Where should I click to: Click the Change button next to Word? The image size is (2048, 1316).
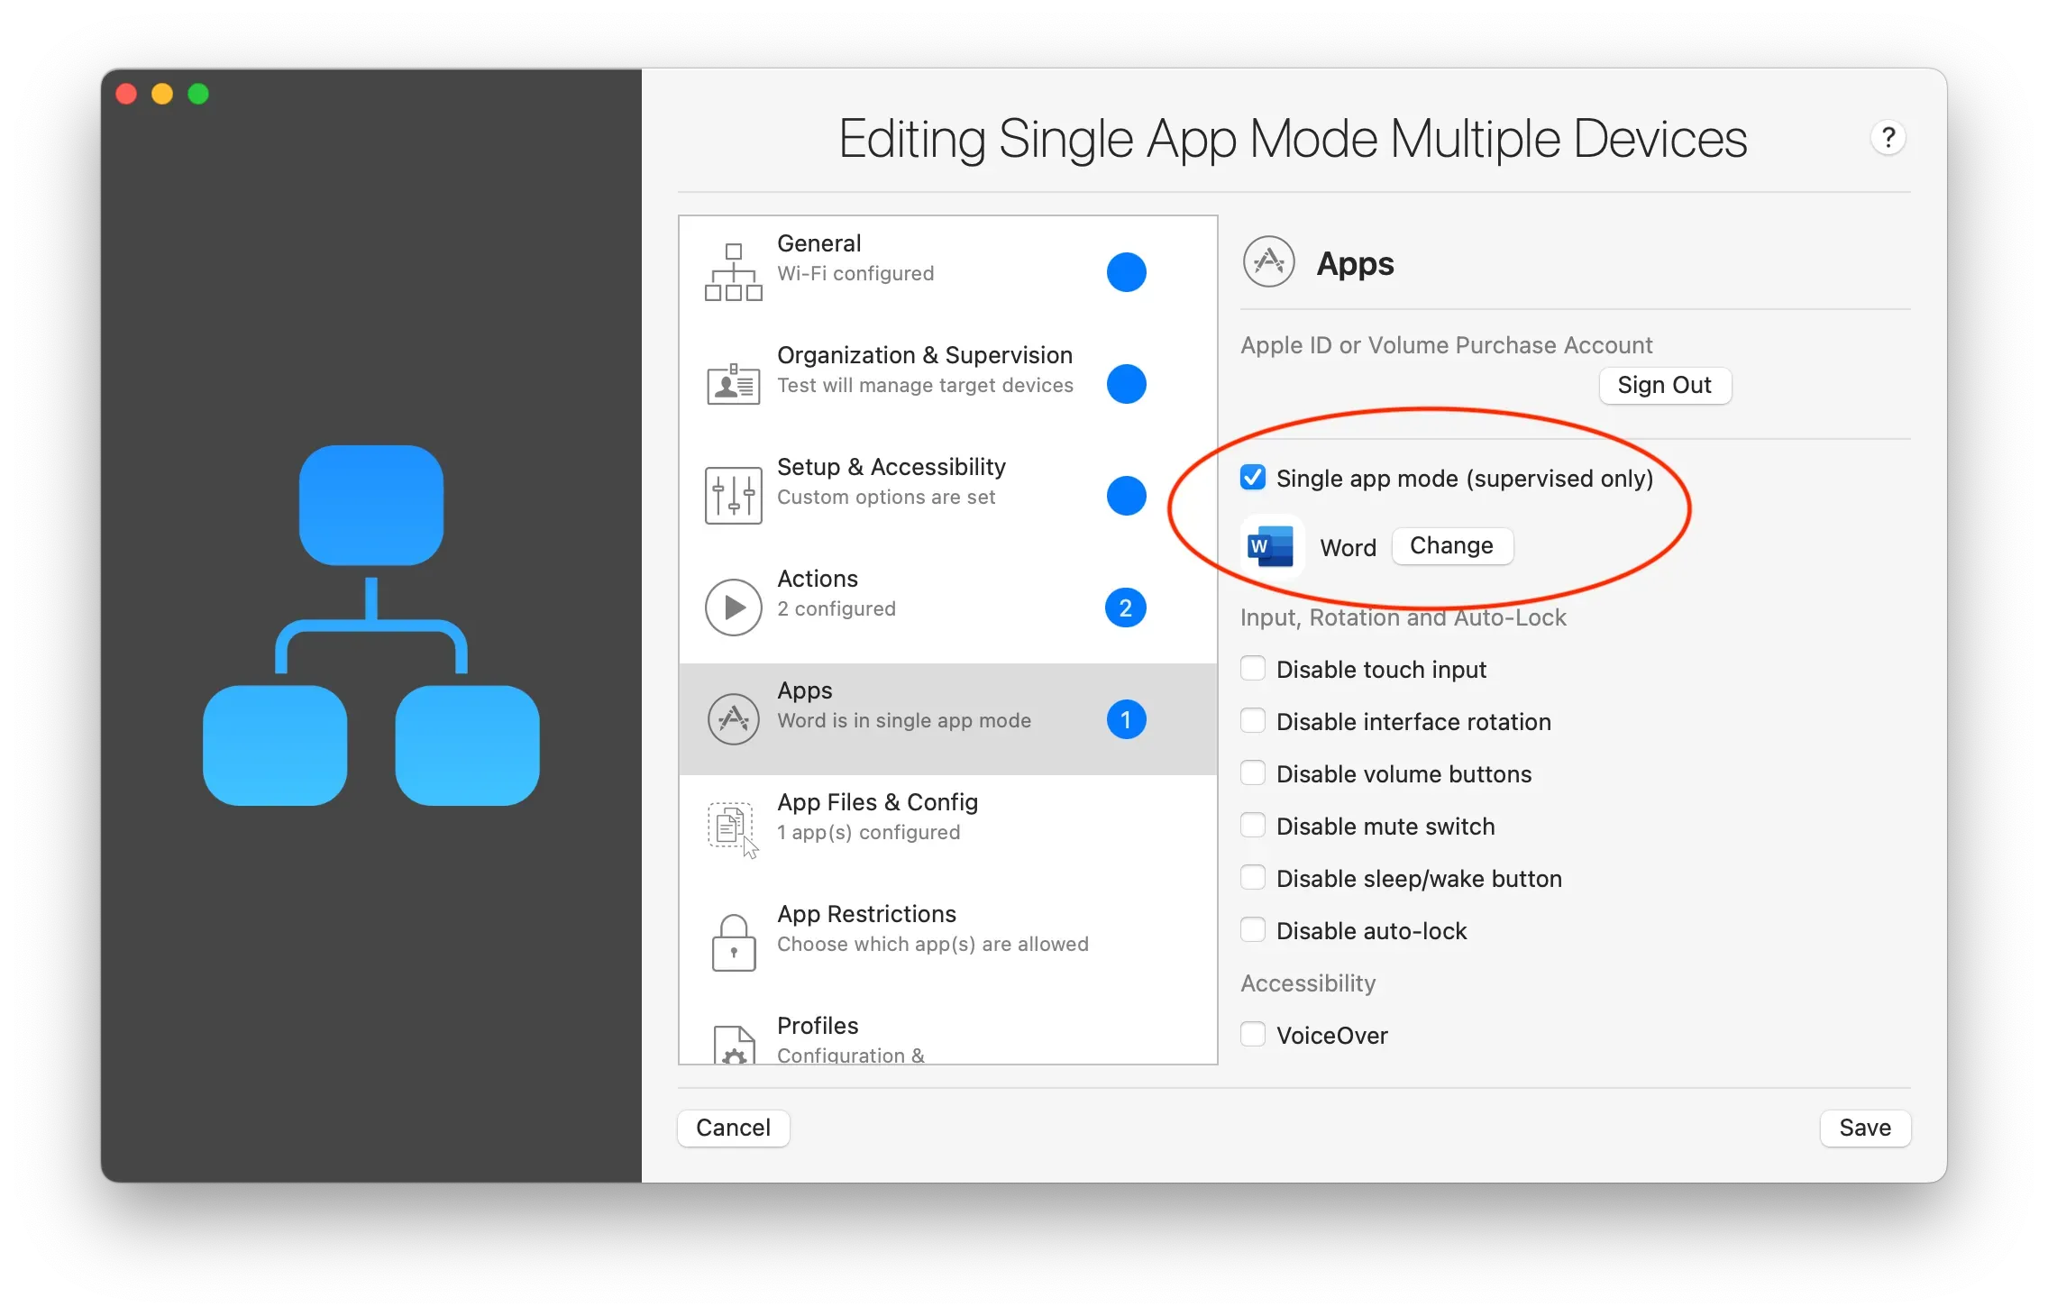[x=1451, y=546]
